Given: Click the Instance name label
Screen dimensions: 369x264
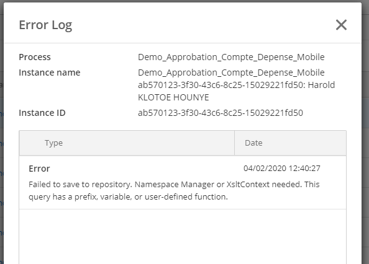Looking at the screenshot, I should 50,73.
